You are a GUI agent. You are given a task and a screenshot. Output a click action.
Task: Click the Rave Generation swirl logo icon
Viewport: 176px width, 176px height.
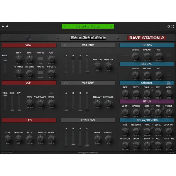coord(28,38)
